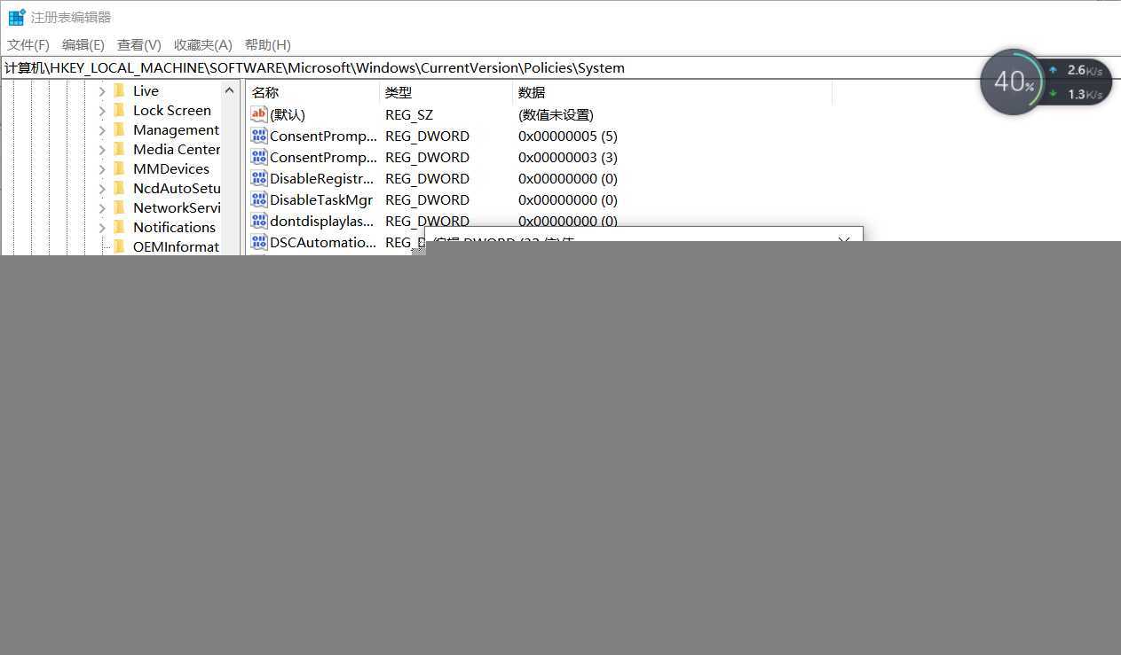Click the registry path address bar
1121x655 pixels.
coord(560,67)
